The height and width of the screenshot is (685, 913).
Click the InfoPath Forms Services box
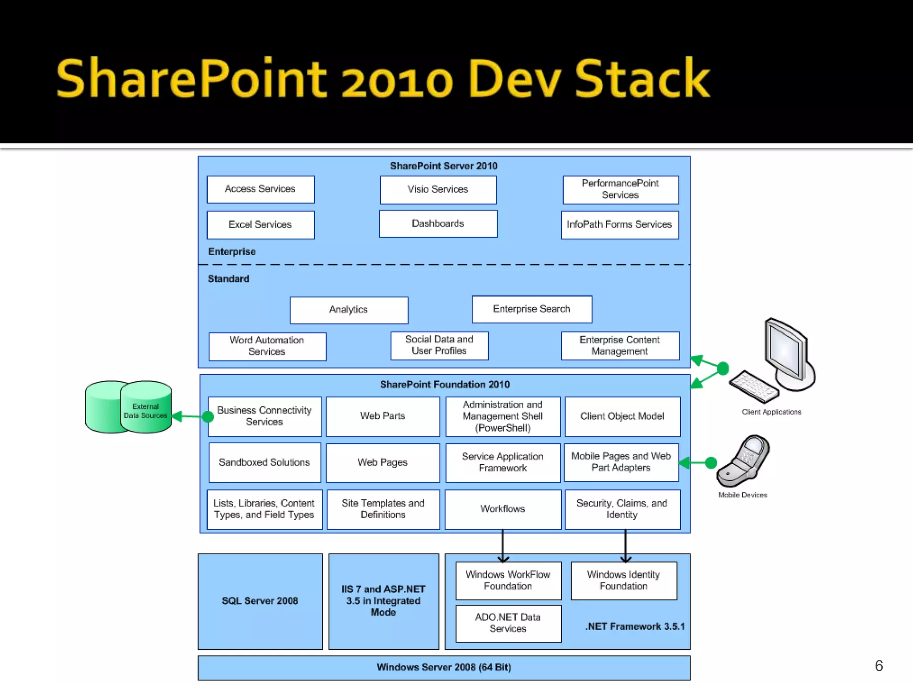click(619, 225)
